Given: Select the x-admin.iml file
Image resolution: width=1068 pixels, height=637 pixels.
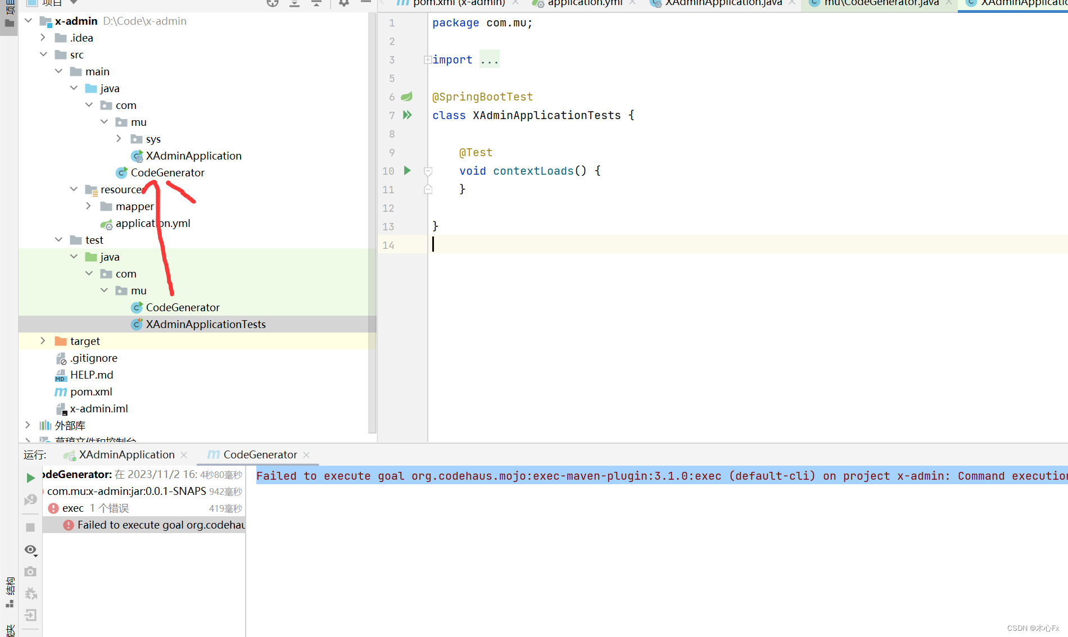Looking at the screenshot, I should 98,408.
